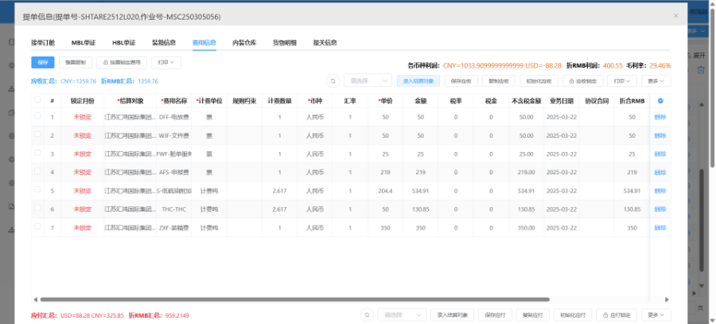716x324 pixels.
Task: Click the blue plus icon in the table header
Action: tap(660, 101)
